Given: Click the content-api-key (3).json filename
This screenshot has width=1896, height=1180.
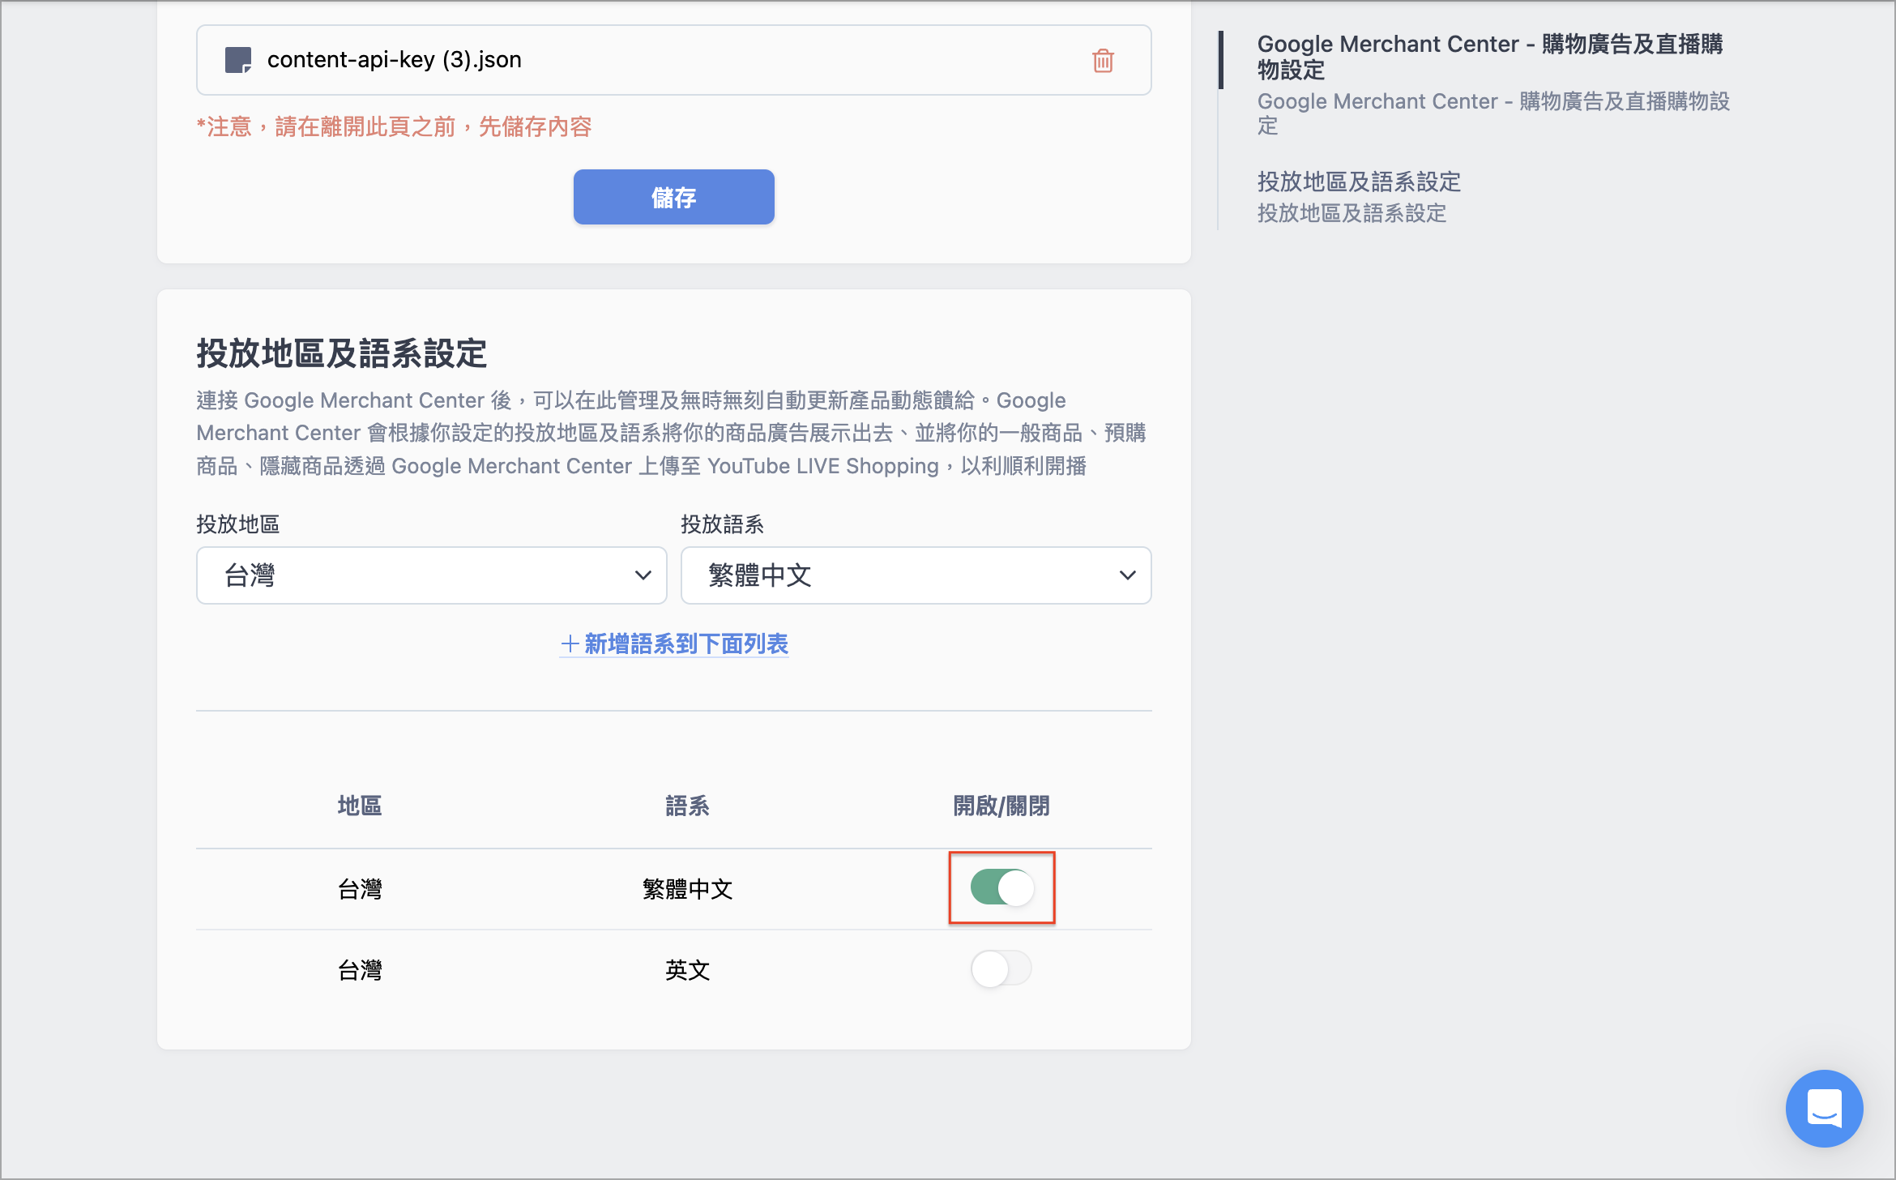Looking at the screenshot, I should click(395, 59).
